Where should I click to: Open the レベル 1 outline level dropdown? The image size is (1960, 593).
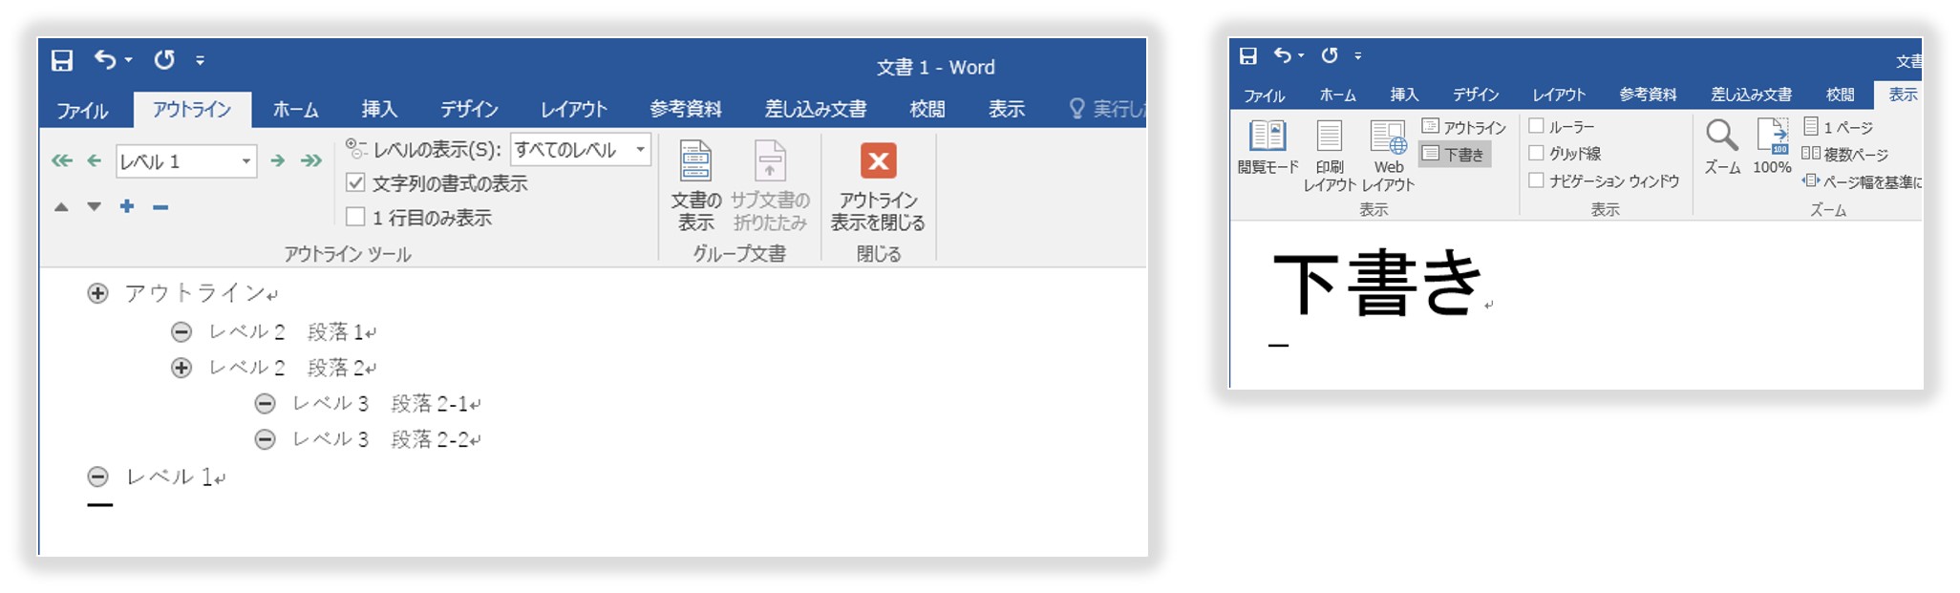[x=245, y=161]
